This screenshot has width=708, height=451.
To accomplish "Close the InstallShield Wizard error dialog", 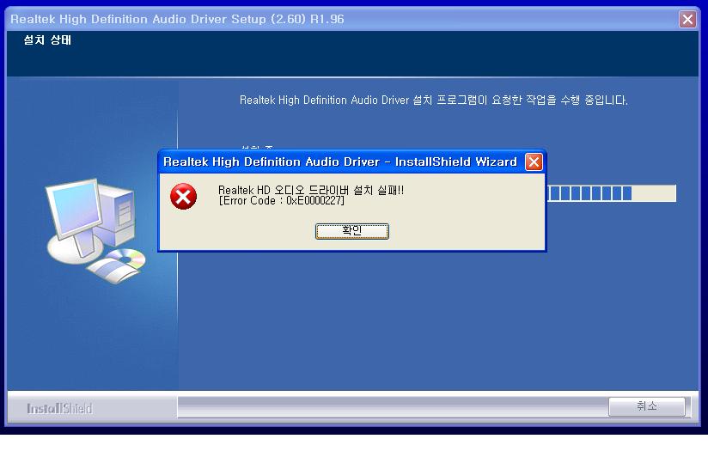I will [x=534, y=162].
